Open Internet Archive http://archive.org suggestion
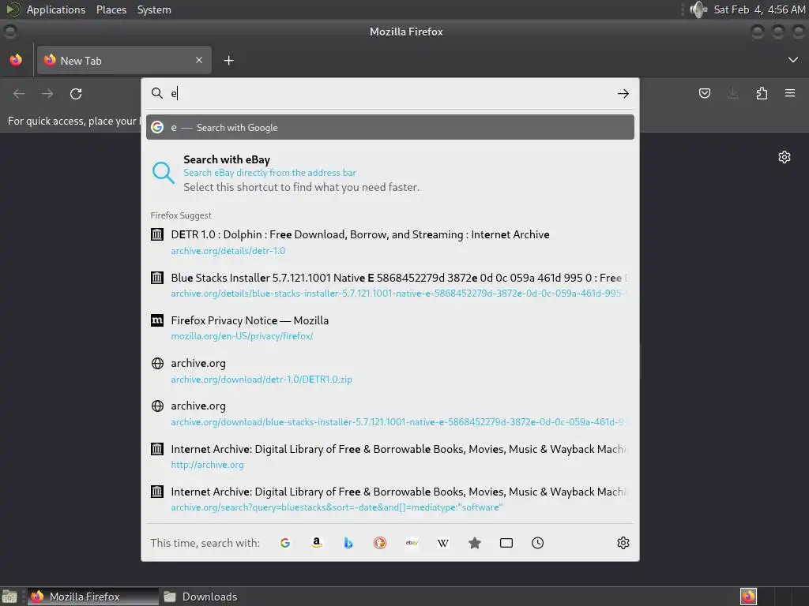 [390, 456]
